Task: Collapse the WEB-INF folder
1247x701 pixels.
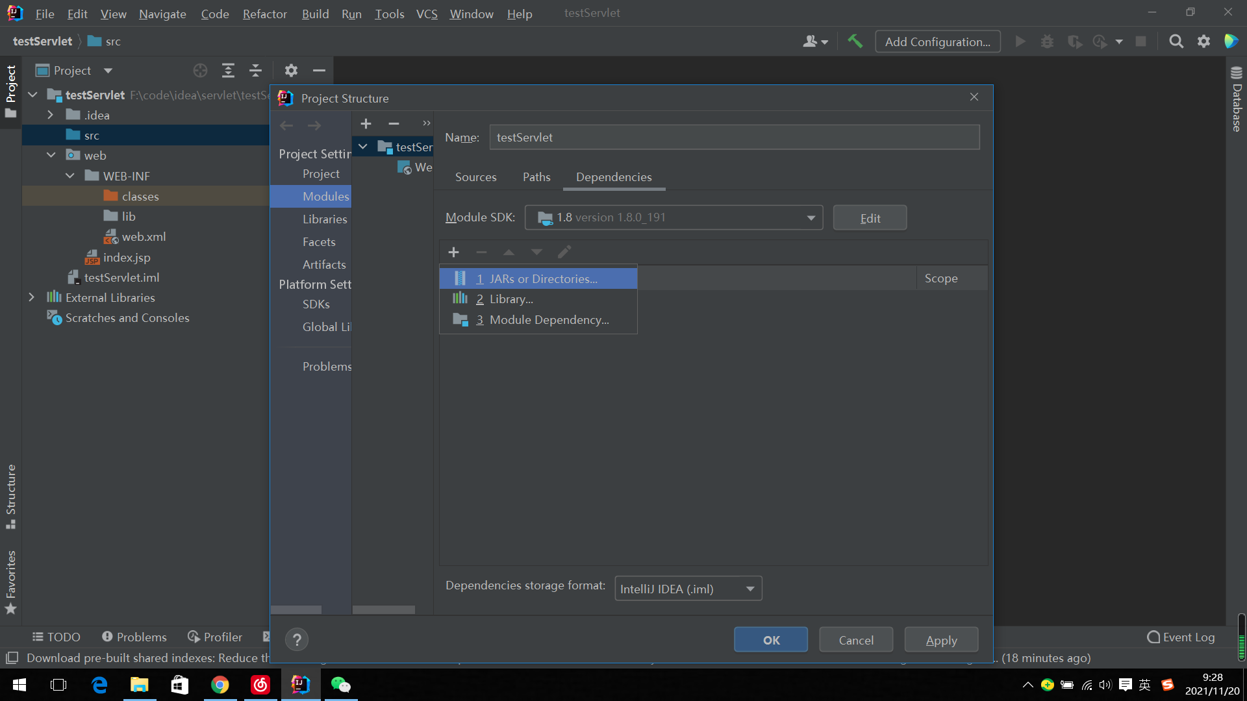Action: (69, 176)
